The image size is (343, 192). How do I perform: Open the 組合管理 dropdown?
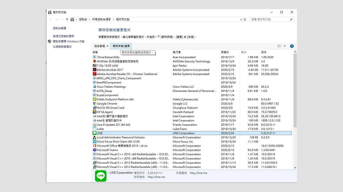coord(101,46)
